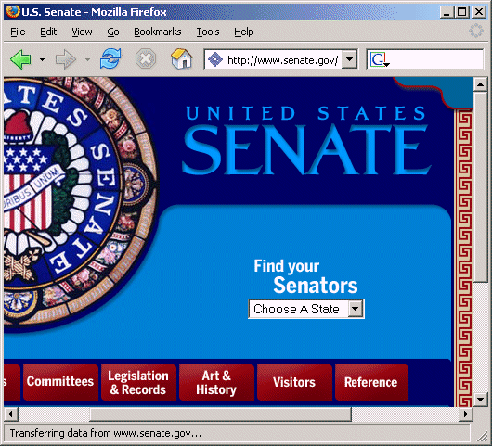The height and width of the screenshot is (446, 492).
Task: Click the United States Senate heading
Action: 306,140
